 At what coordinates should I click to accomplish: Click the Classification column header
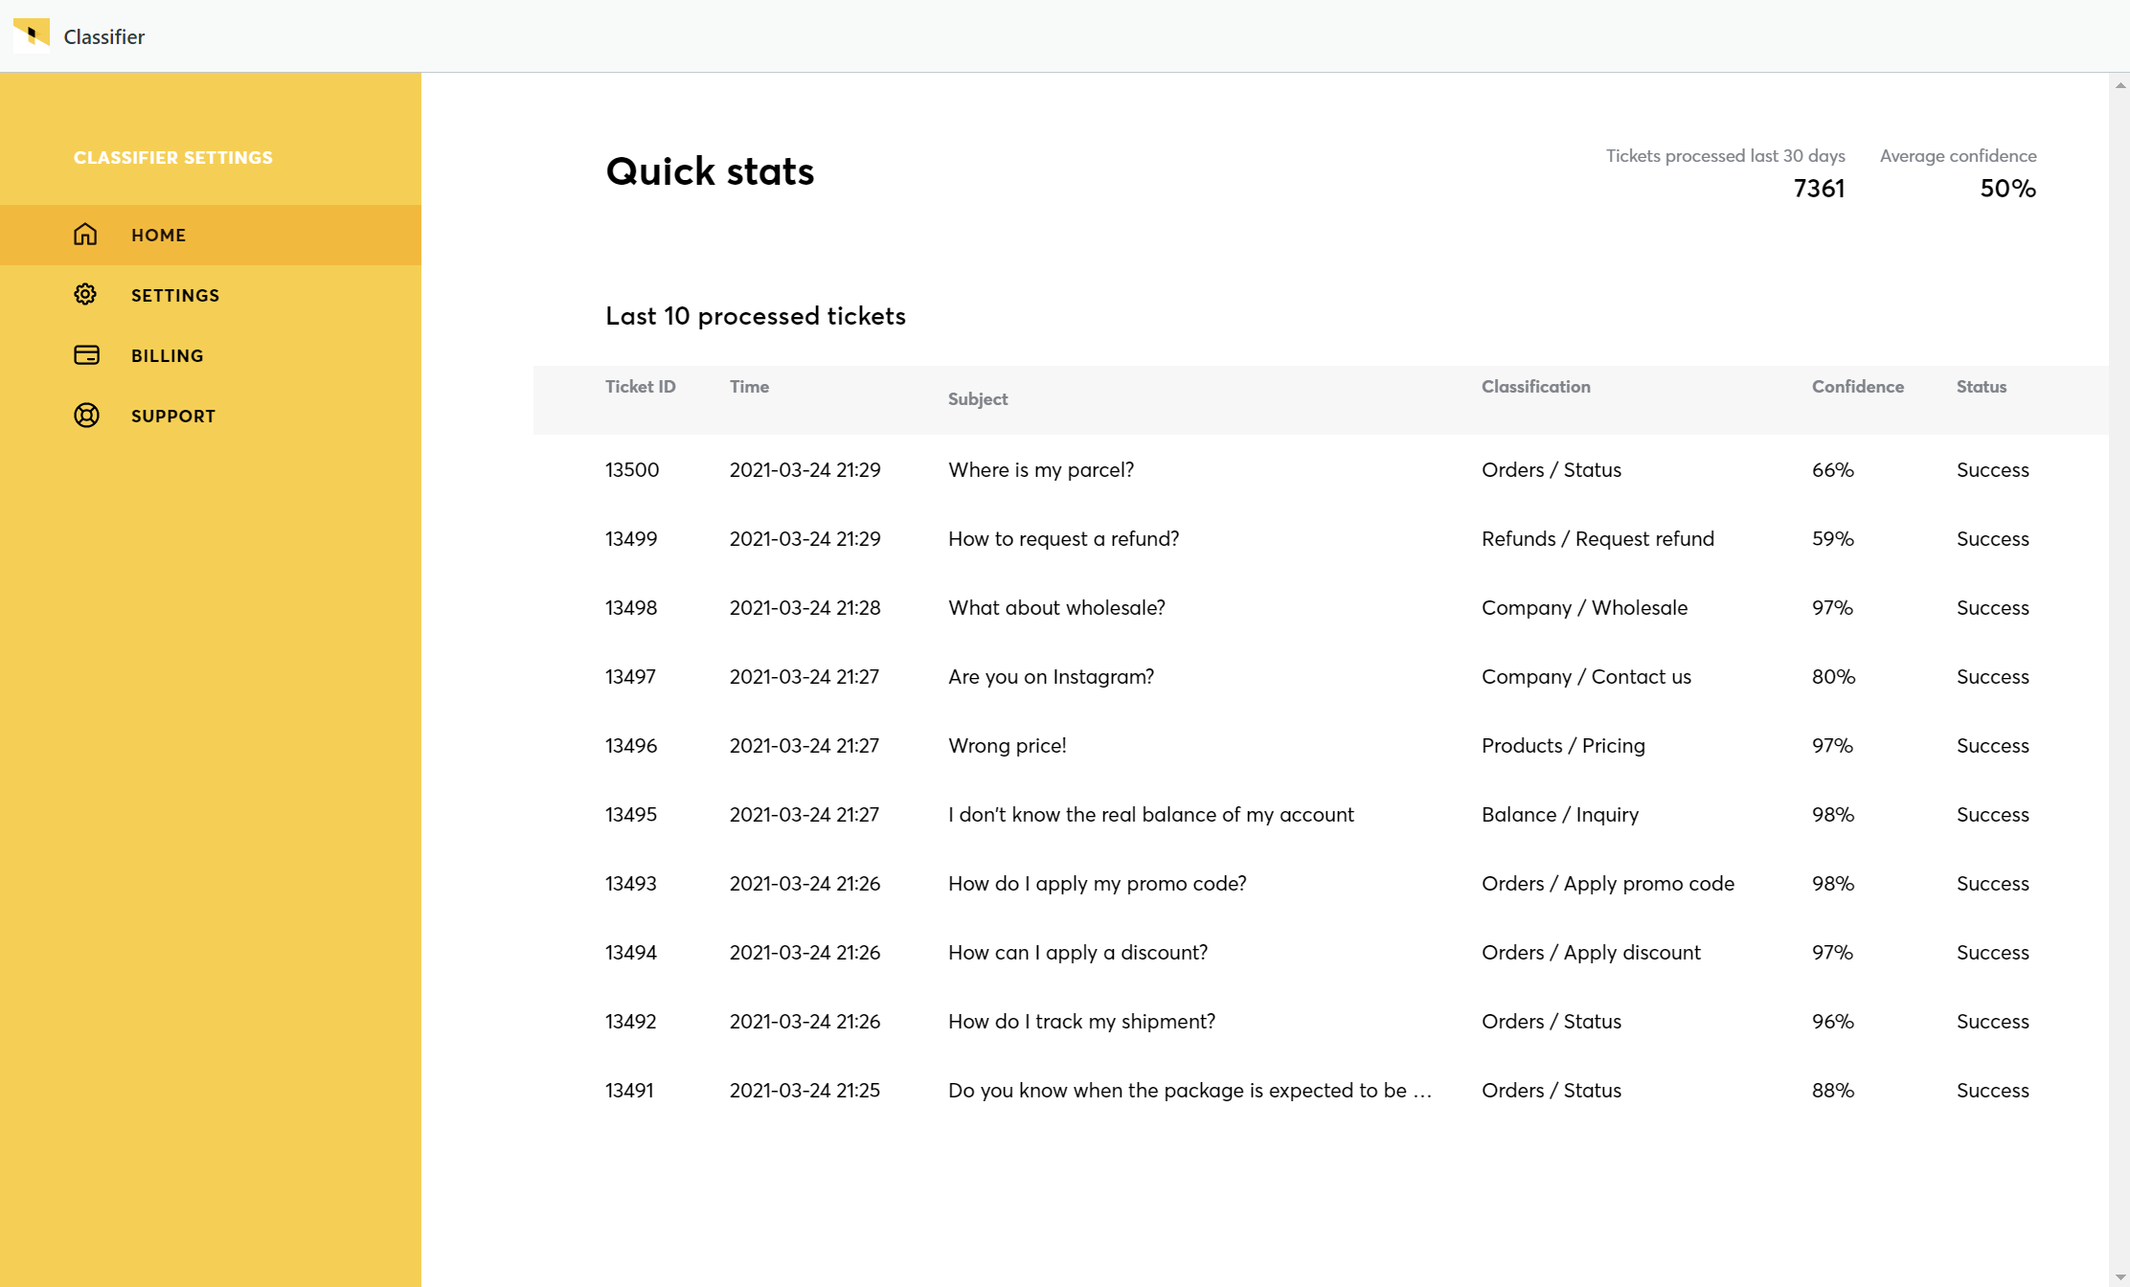tap(1536, 387)
